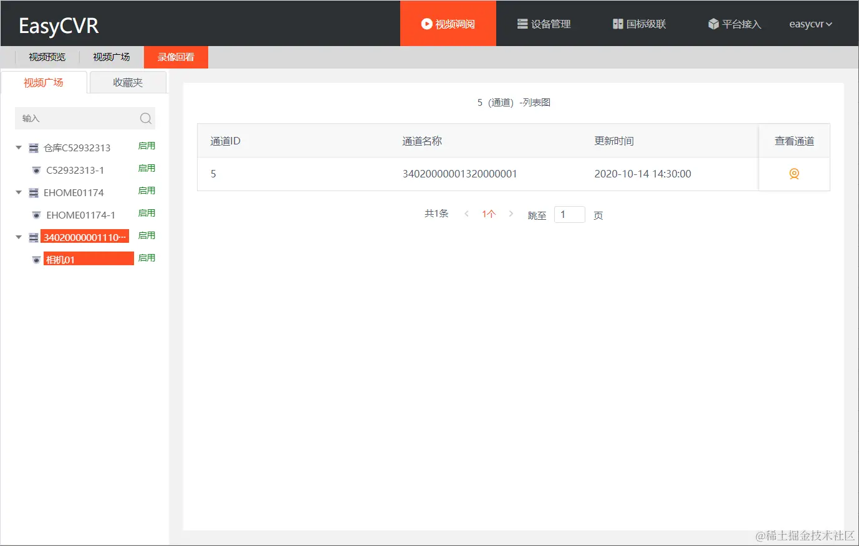Click the search magnifier icon
The image size is (859, 546).
click(145, 118)
